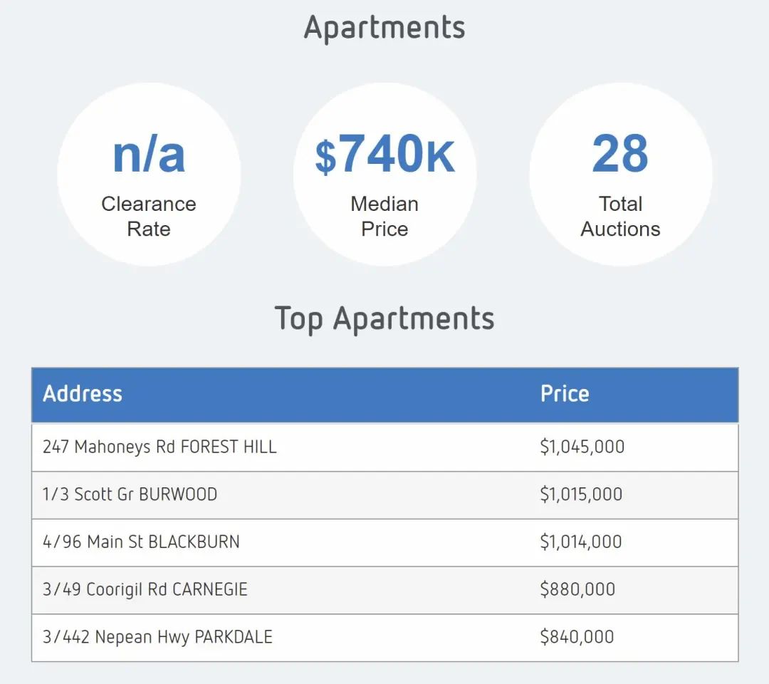Select the 28 Total Auctions circle
This screenshot has width=769, height=684.
(x=620, y=174)
